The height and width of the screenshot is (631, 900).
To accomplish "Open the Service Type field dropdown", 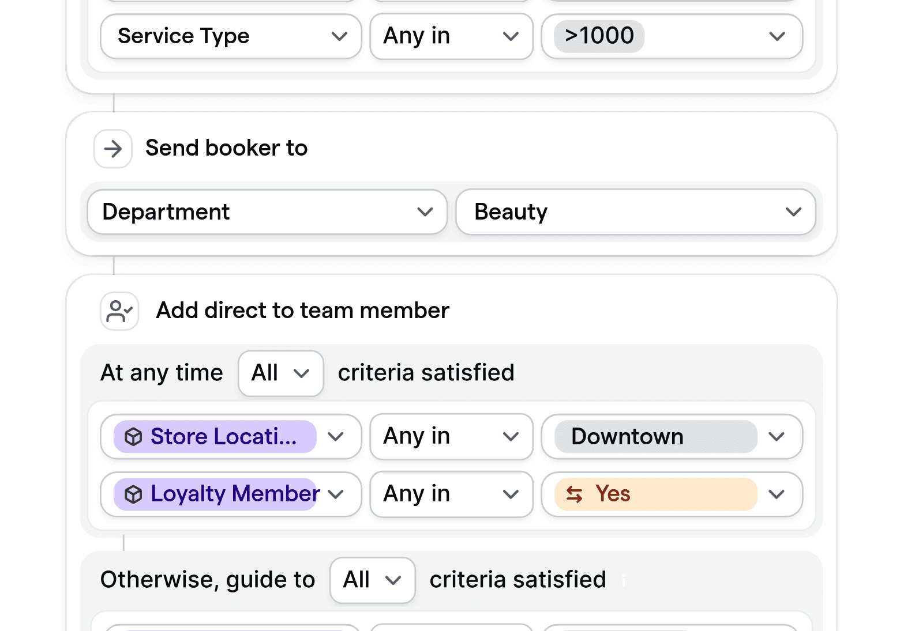I will tap(339, 36).
